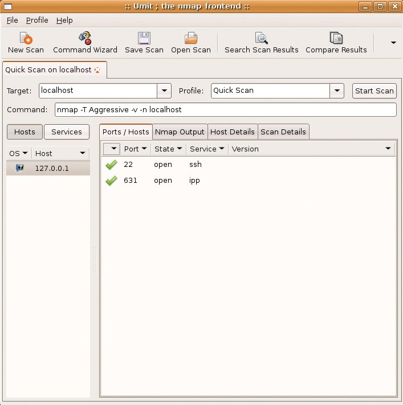Viewport: 403px width, 405px height.
Task: Open the Profile menu
Action: coord(37,20)
